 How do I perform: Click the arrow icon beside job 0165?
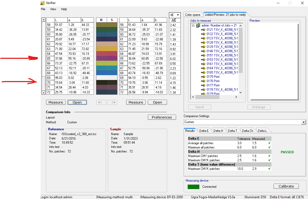203,72
